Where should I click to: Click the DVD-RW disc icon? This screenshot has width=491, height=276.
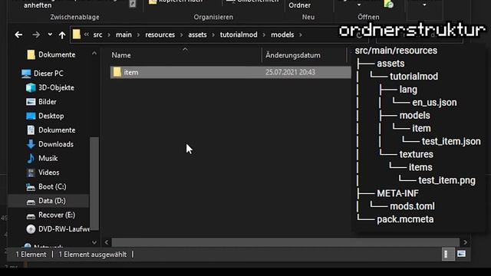[x=31, y=229]
